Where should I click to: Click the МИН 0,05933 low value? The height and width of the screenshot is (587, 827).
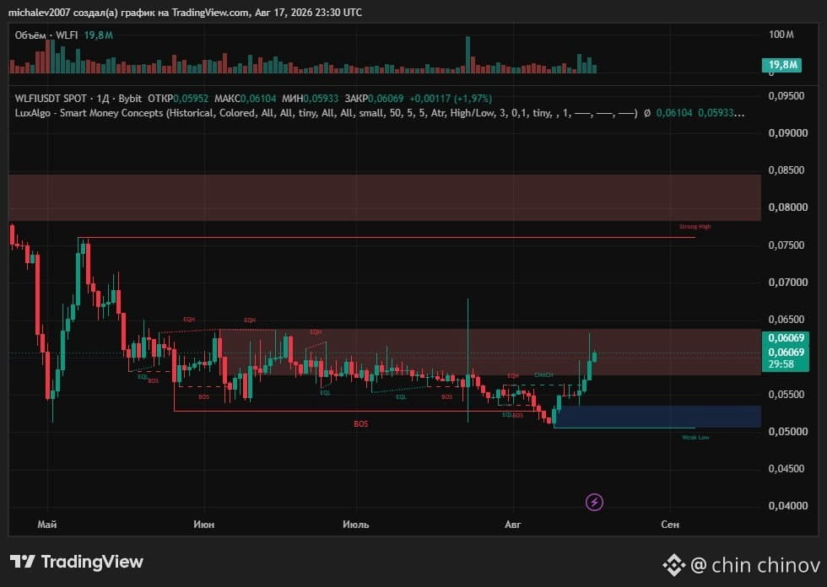point(311,99)
